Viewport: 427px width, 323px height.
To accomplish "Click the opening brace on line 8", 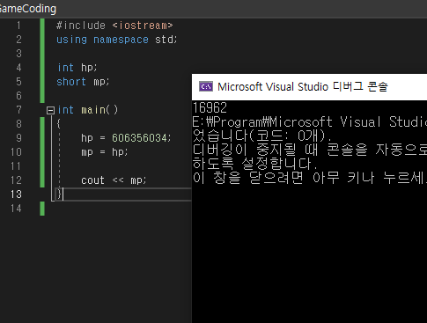I will coord(59,124).
